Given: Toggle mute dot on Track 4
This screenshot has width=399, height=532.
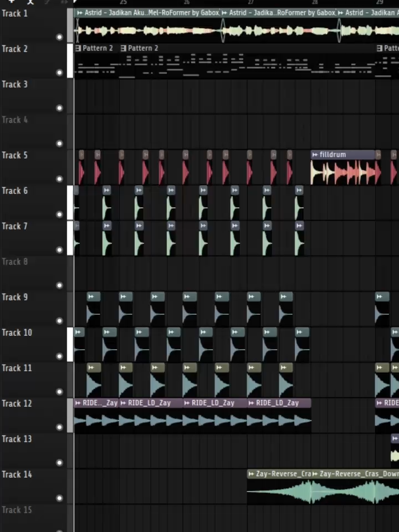Looking at the screenshot, I should point(59,144).
